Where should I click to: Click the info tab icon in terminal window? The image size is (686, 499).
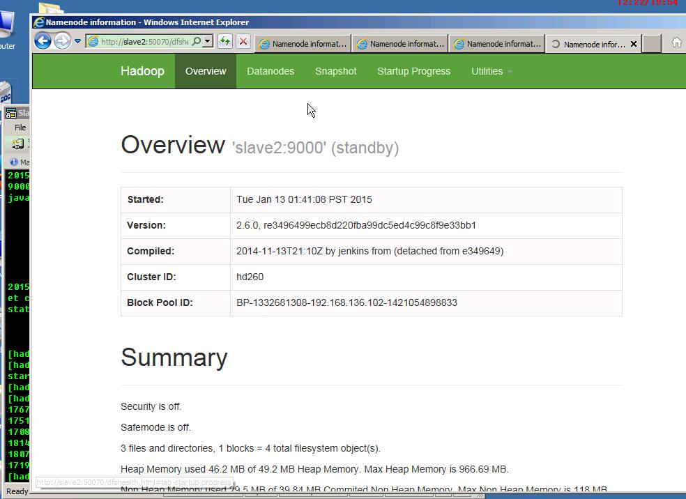click(x=14, y=162)
